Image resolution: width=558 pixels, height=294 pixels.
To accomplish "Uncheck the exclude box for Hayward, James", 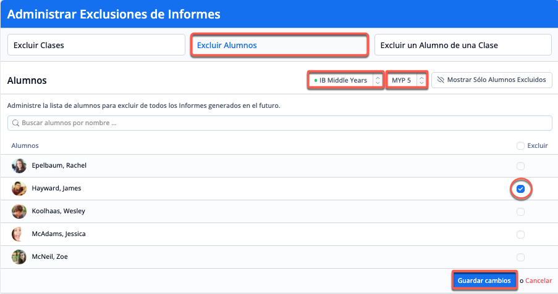I will coord(520,189).
